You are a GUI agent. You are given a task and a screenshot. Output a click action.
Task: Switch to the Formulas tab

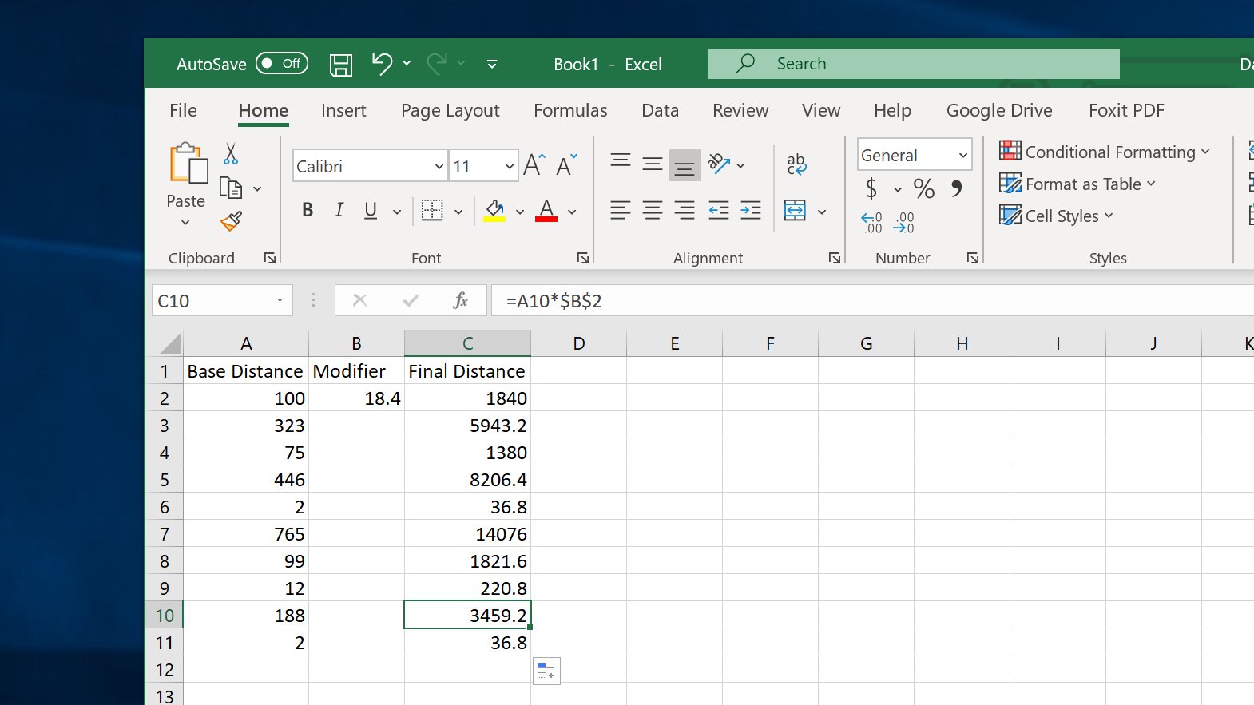[x=570, y=110]
